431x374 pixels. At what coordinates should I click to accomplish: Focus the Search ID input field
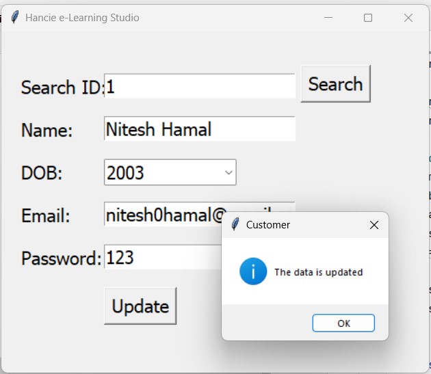pyautogui.click(x=199, y=86)
